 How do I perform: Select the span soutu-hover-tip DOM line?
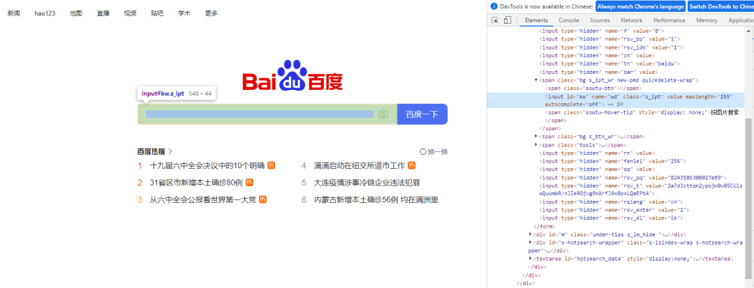click(x=642, y=112)
